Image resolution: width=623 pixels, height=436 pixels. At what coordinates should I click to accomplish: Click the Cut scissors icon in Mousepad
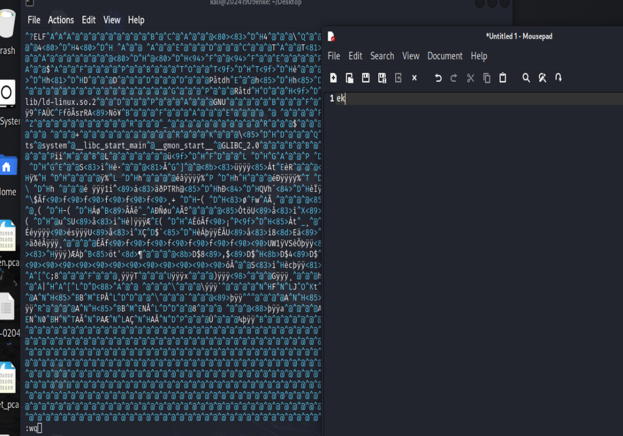pyautogui.click(x=470, y=78)
